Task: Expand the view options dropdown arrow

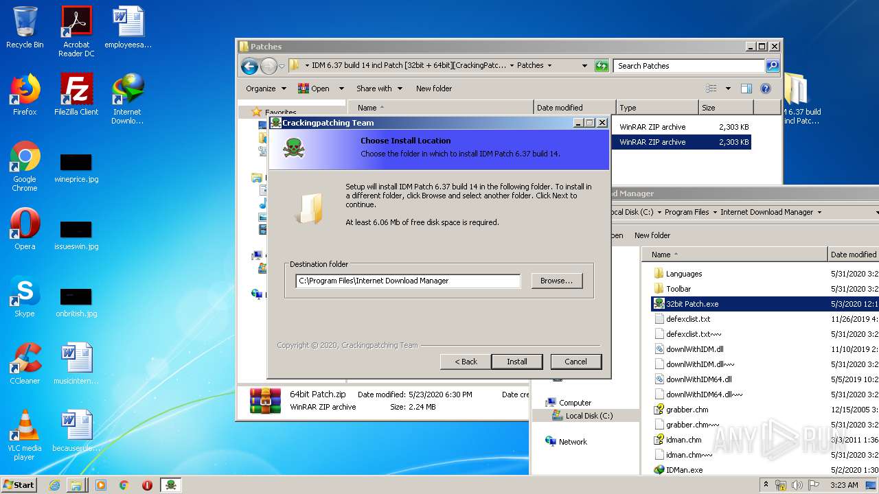Action: (x=728, y=89)
